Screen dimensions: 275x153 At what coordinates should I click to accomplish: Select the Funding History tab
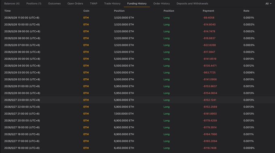click(x=137, y=4)
